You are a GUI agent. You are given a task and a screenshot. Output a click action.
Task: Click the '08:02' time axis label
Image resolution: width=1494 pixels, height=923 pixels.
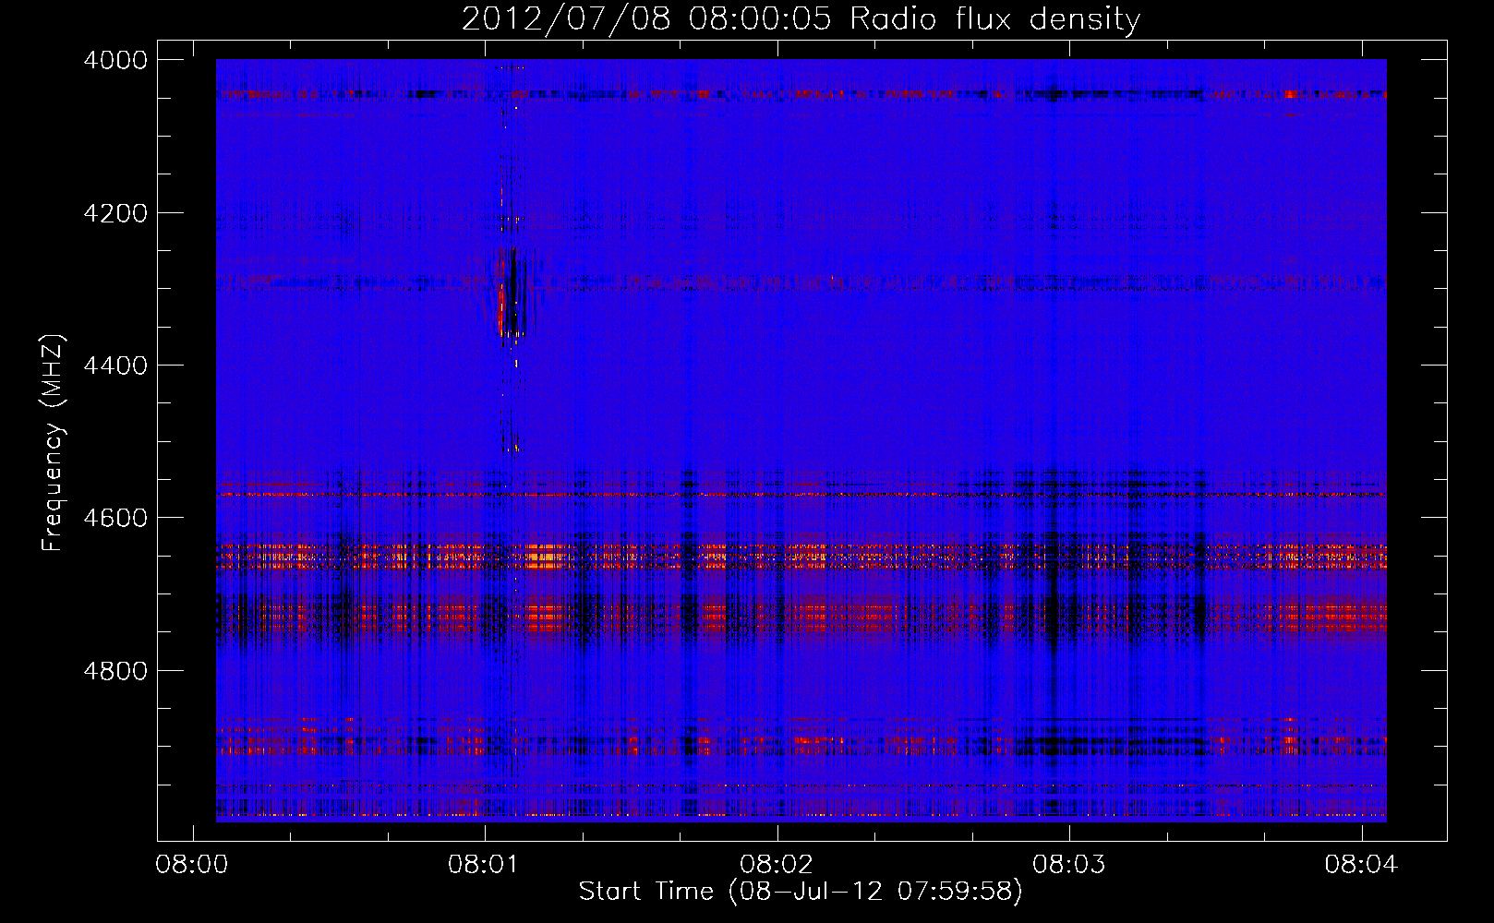(x=777, y=865)
